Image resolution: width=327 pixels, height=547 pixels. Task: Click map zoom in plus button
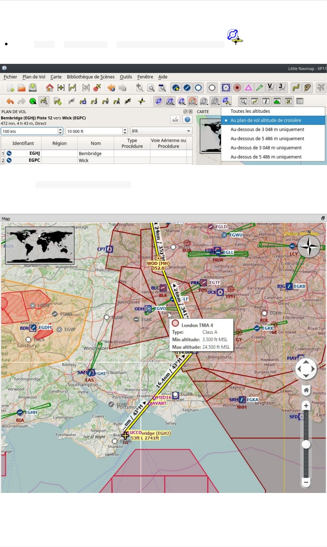[306, 406]
